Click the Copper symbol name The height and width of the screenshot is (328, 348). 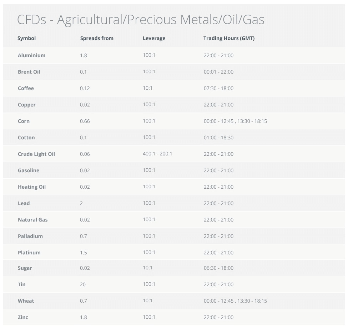pyautogui.click(x=27, y=105)
